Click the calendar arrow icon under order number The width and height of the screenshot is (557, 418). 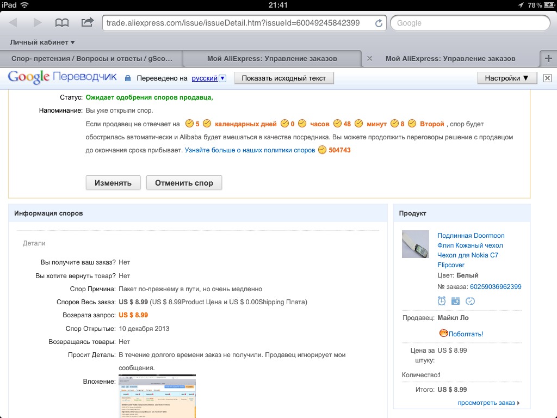point(455,302)
